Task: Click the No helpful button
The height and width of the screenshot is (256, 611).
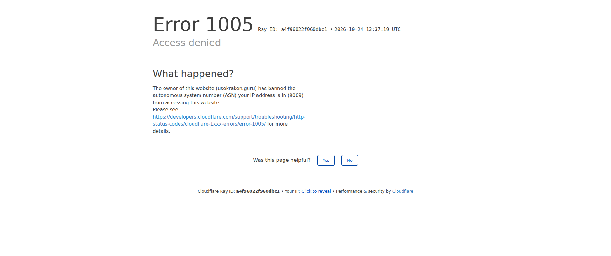Action: point(350,160)
